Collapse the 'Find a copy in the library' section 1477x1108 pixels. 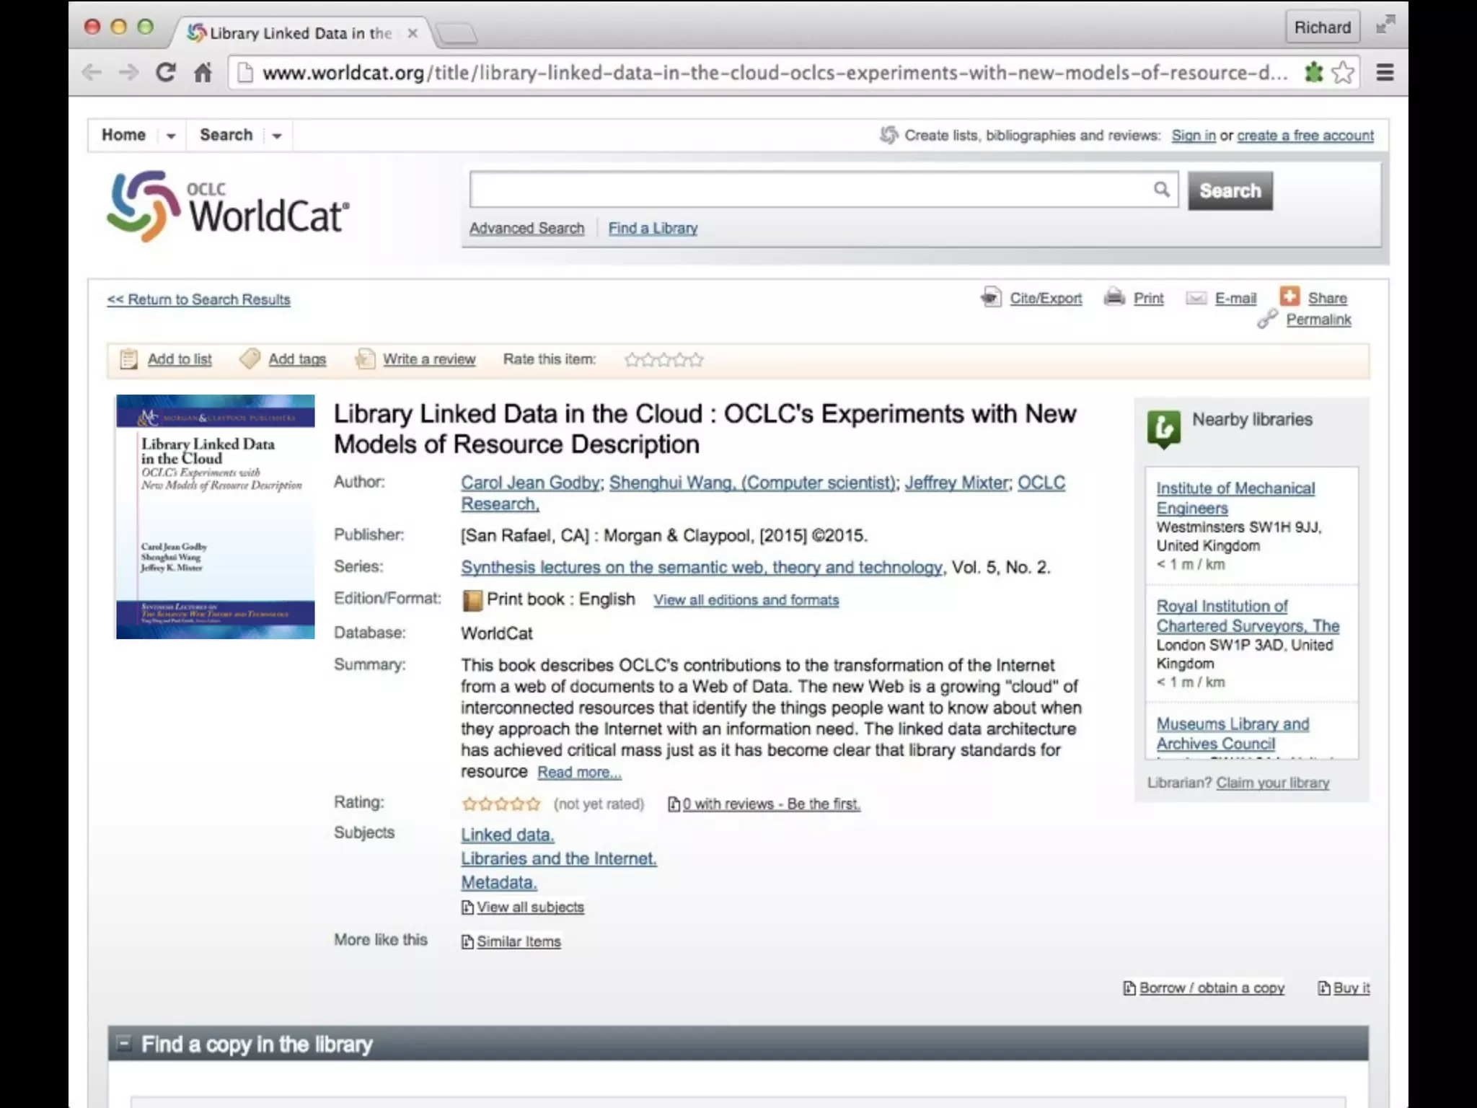click(x=124, y=1043)
